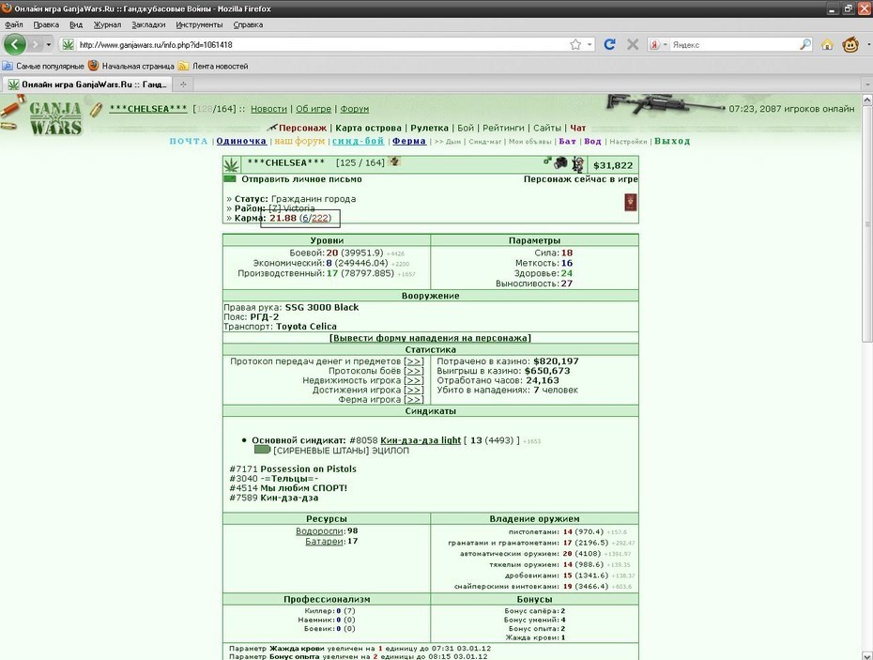
Task: Open the Файл menu
Action: tap(14, 24)
